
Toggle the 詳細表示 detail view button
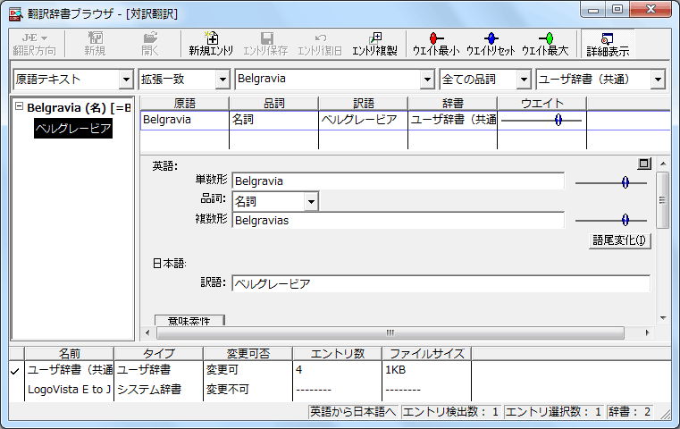(607, 44)
